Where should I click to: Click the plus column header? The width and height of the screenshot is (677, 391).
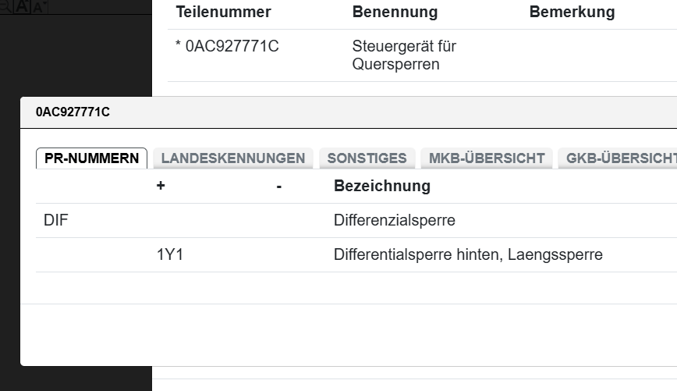[x=161, y=187]
